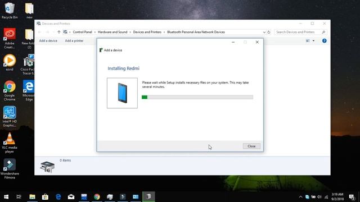Open the change view options dropdown arrow
The width and height of the screenshot is (360, 202).
click(314, 41)
